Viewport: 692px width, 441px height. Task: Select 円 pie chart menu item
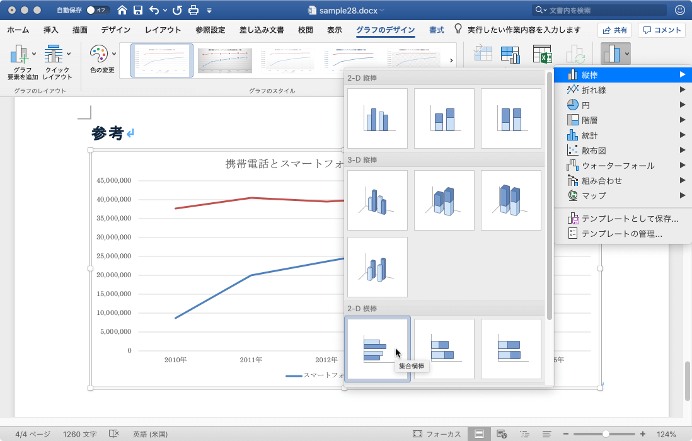(x=623, y=105)
